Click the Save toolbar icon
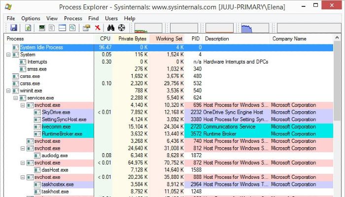This screenshot has height=197, width=345. (14, 28)
